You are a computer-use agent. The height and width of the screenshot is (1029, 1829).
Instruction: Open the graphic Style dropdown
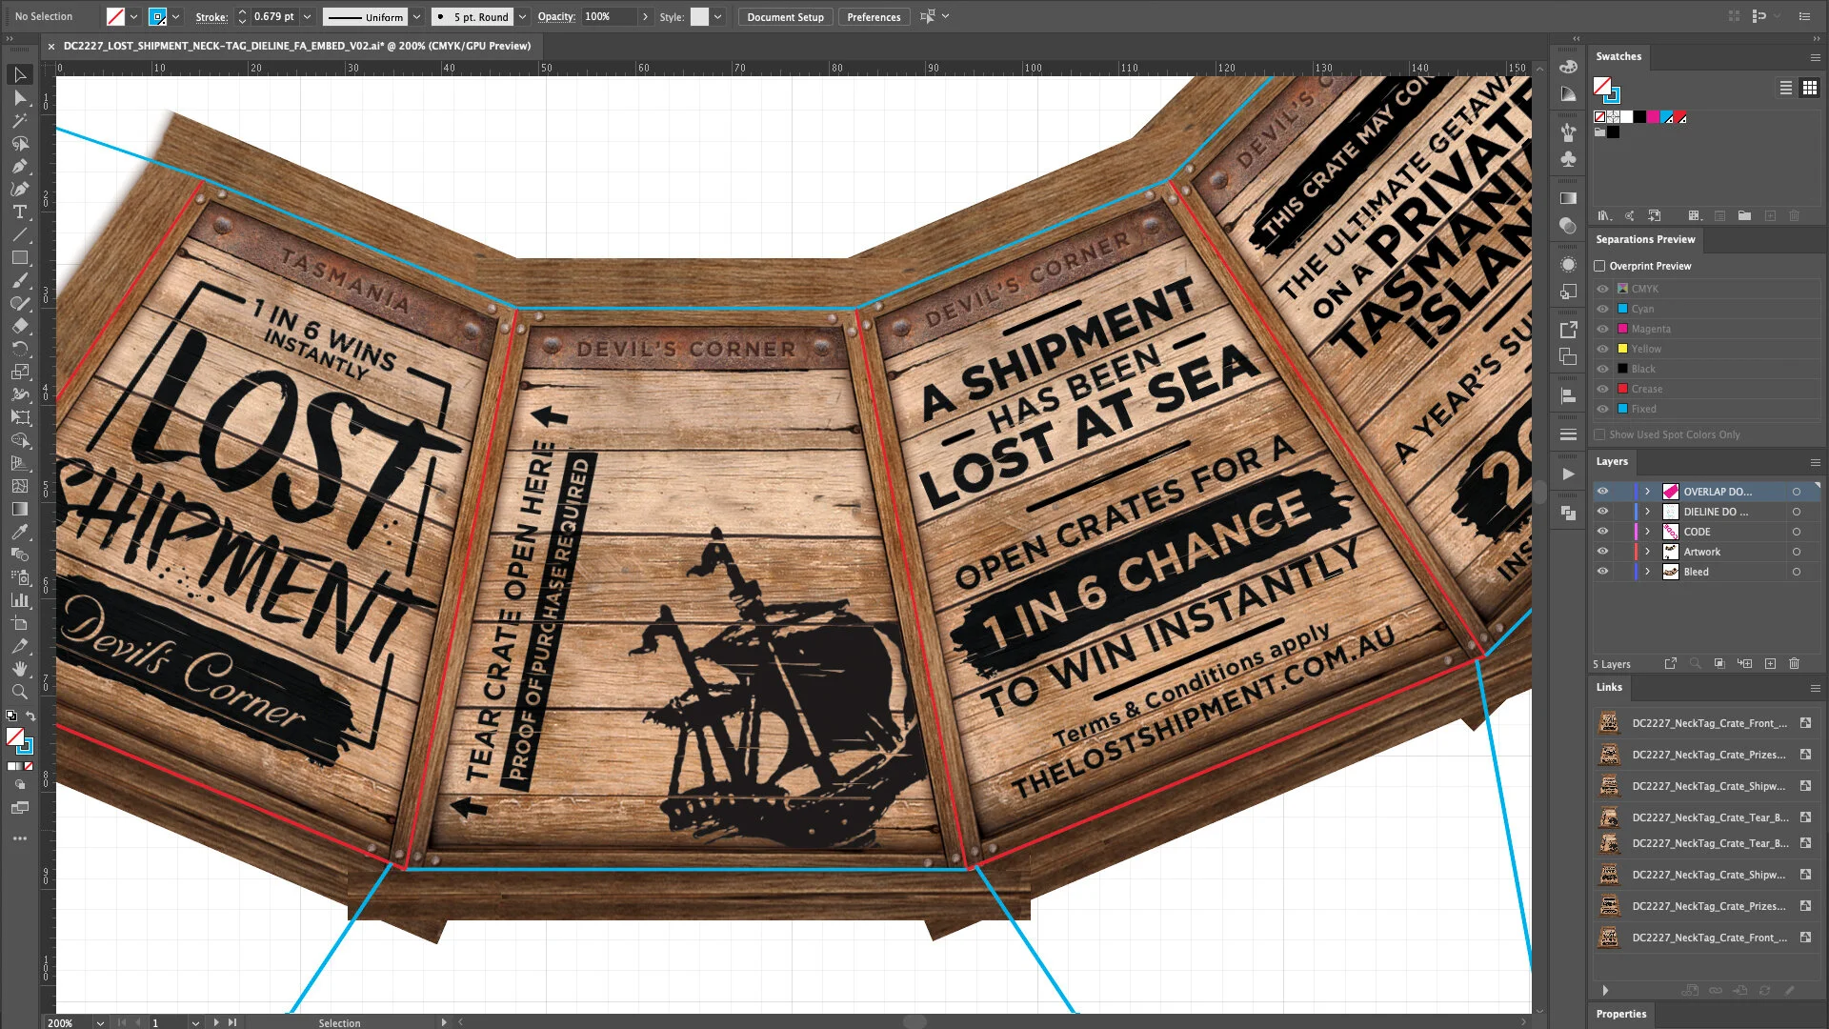click(718, 17)
